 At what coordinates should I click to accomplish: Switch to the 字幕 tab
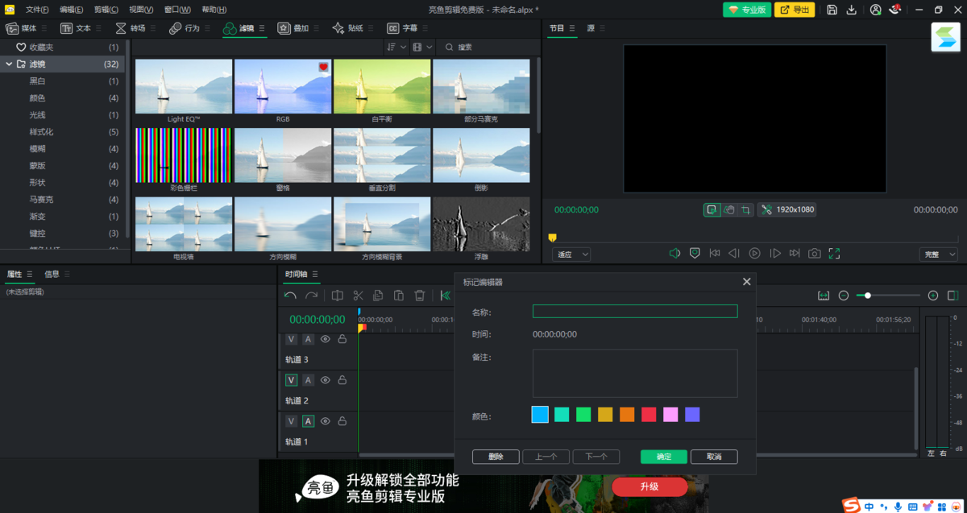coord(403,28)
